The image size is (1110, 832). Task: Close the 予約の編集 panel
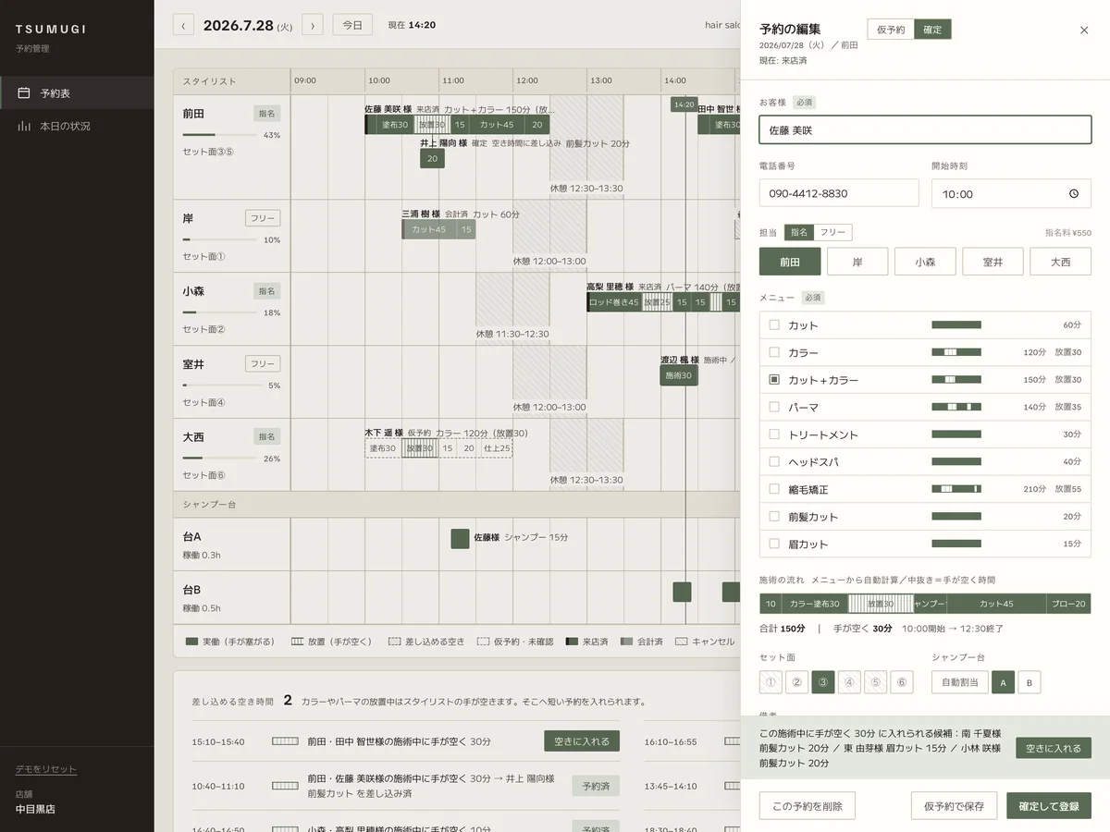click(1084, 30)
